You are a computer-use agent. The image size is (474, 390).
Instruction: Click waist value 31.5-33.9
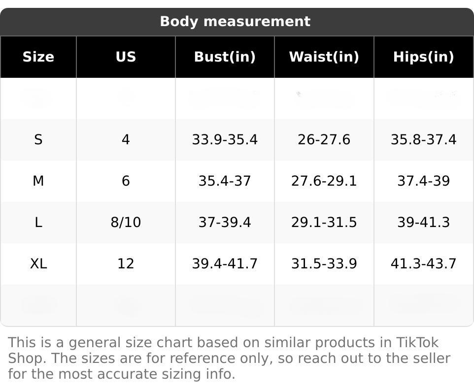(x=324, y=264)
